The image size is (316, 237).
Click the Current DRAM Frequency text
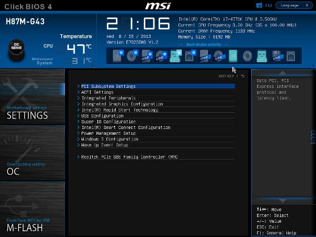216,31
